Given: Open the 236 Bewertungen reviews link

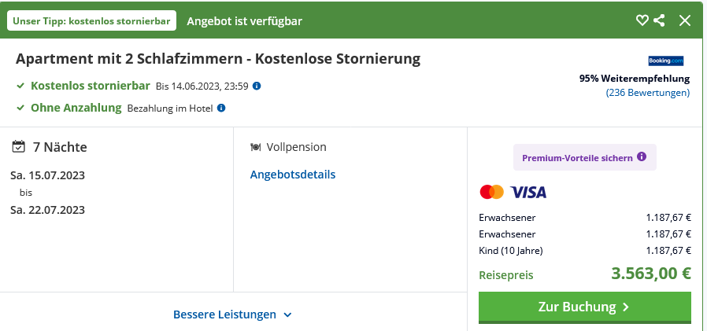Looking at the screenshot, I should pyautogui.click(x=648, y=93).
